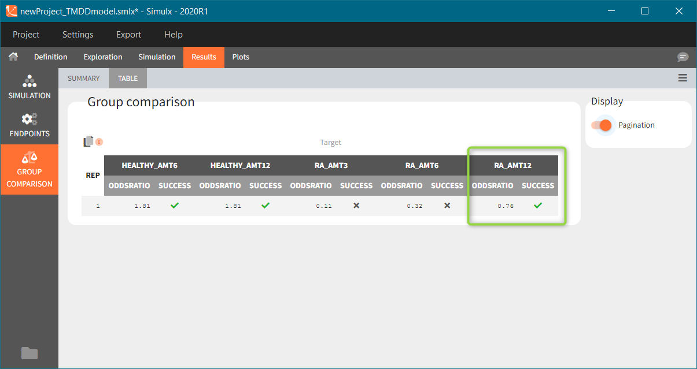The width and height of the screenshot is (697, 369).
Task: Switch to the Exploration tab
Action: click(103, 57)
